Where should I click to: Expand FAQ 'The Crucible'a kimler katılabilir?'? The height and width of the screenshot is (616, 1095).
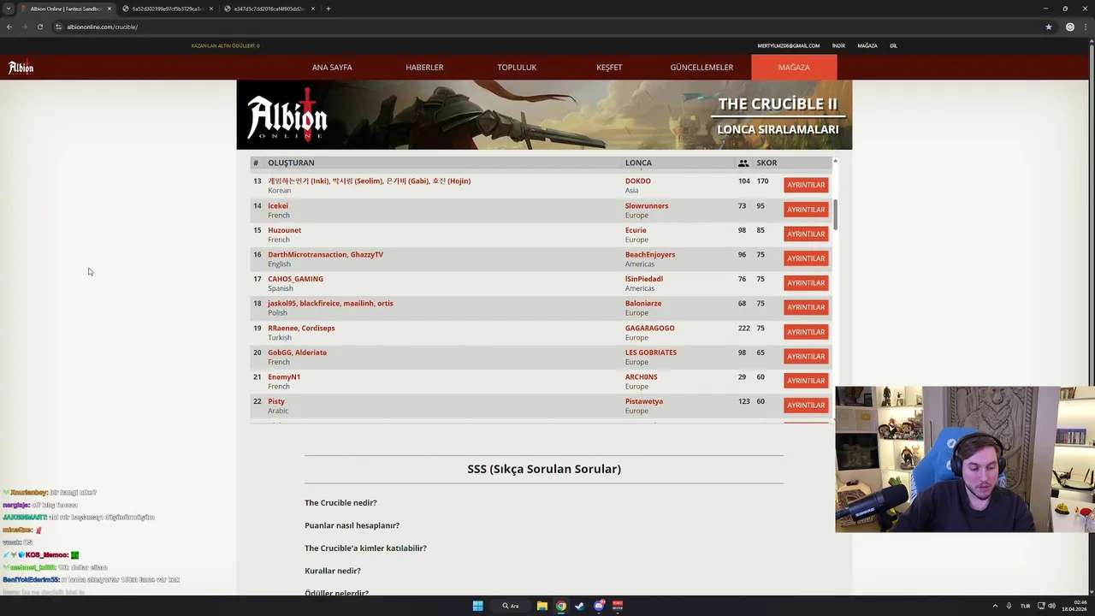point(365,548)
